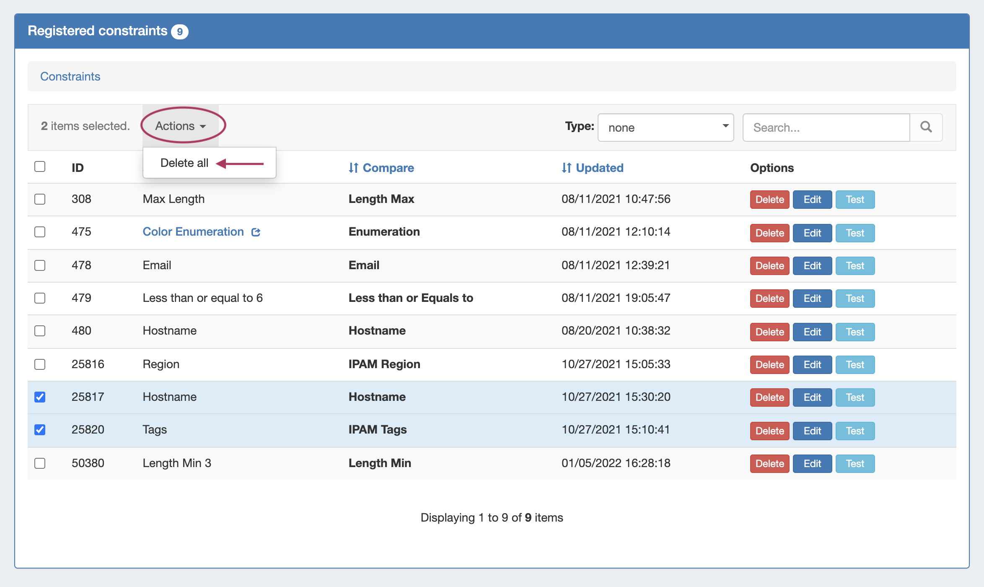This screenshot has width=984, height=587.
Task: Open the Color Enumeration constraint link
Action: pyautogui.click(x=193, y=231)
